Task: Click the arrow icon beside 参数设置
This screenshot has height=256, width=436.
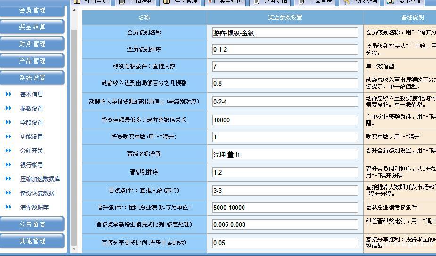Action: [x=8, y=108]
